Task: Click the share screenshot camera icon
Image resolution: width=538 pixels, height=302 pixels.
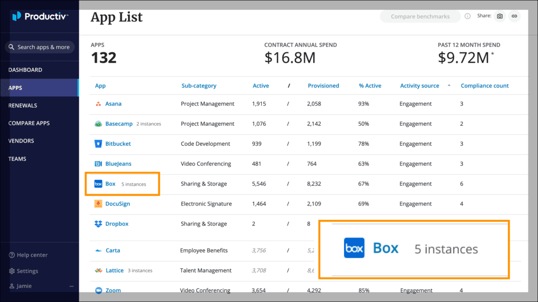Action: pos(500,16)
